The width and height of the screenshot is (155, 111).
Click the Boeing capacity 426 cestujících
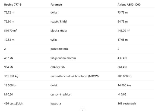[x=13, y=103]
